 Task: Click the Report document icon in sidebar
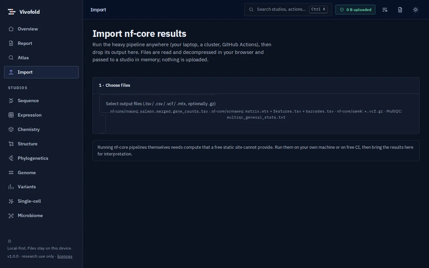(11, 43)
